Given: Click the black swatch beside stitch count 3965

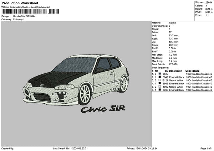Looking at the screenshot, I should click(x=159, y=83).
